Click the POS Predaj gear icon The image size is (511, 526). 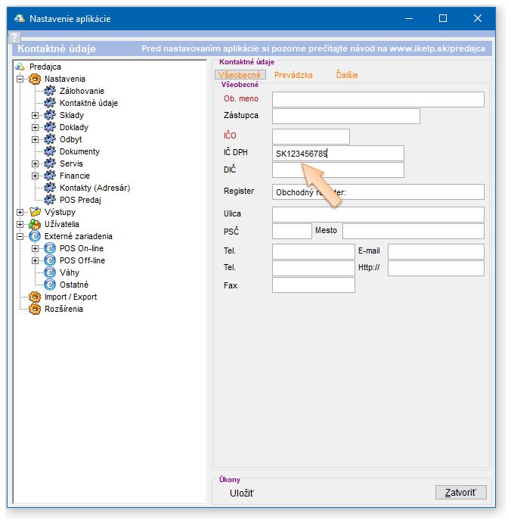tap(50, 200)
